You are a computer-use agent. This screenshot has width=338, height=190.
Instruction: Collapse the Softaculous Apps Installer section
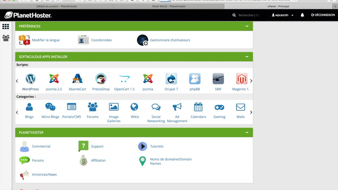[x=247, y=56]
